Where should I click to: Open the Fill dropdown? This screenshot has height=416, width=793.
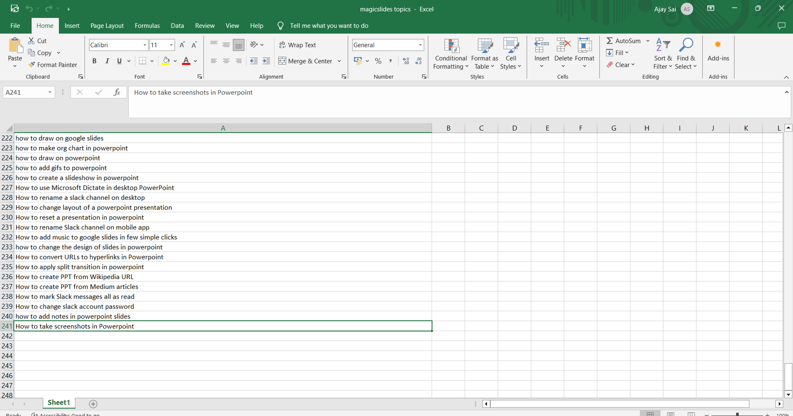[617, 53]
